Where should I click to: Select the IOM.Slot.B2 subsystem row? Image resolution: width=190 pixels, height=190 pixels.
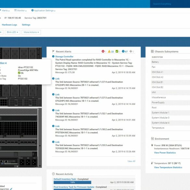tap(171, 87)
